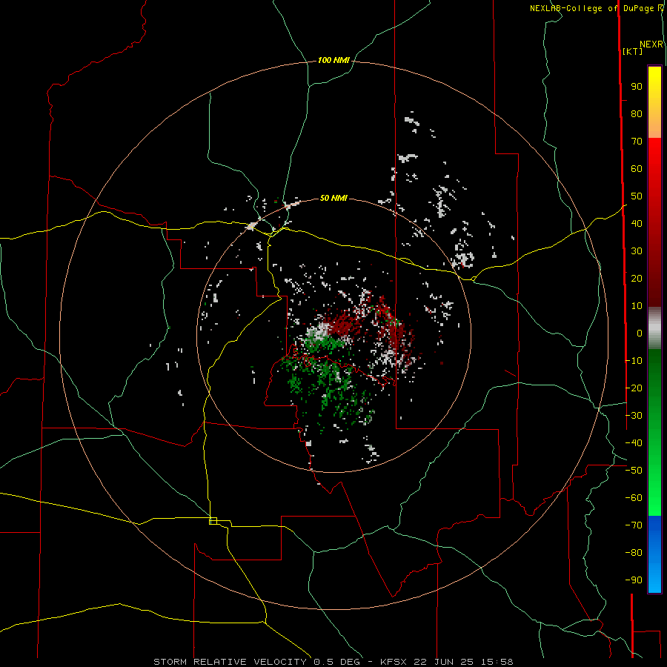
Task: Pick the -20 value on velocity scale
Action: click(x=634, y=388)
